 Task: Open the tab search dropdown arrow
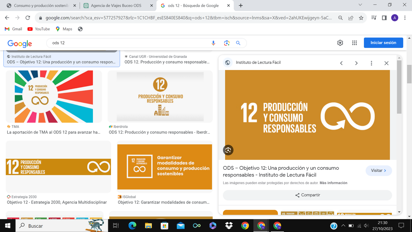pos(360,5)
